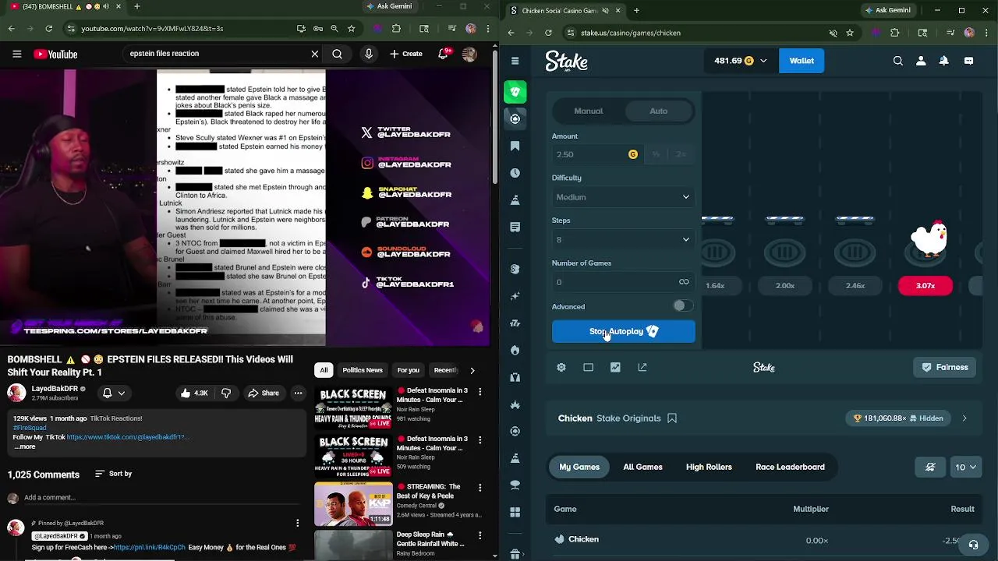The image size is (998, 561).
Task: Dislike the video with thumbs down
Action: pos(226,393)
